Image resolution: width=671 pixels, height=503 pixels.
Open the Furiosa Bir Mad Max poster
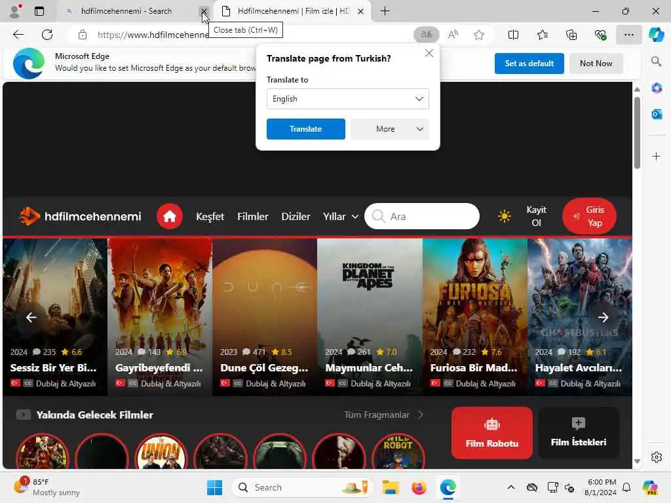[x=474, y=316]
